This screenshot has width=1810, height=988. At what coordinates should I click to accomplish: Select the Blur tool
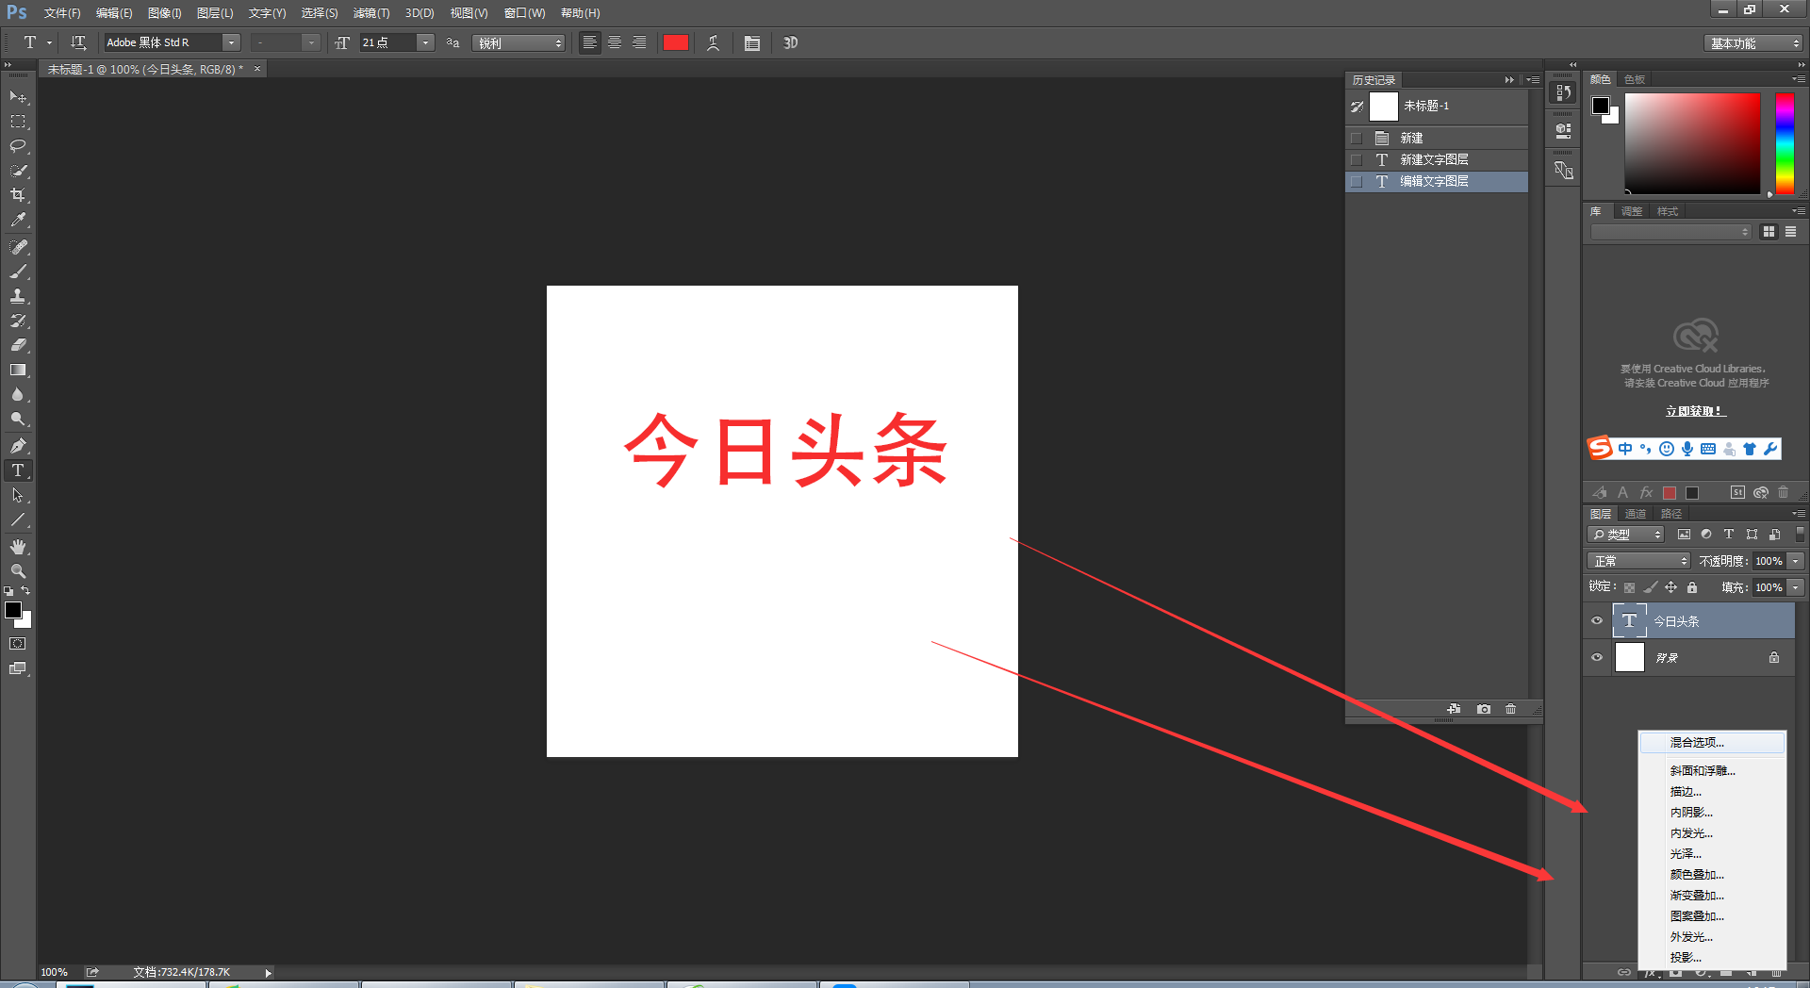coord(18,394)
